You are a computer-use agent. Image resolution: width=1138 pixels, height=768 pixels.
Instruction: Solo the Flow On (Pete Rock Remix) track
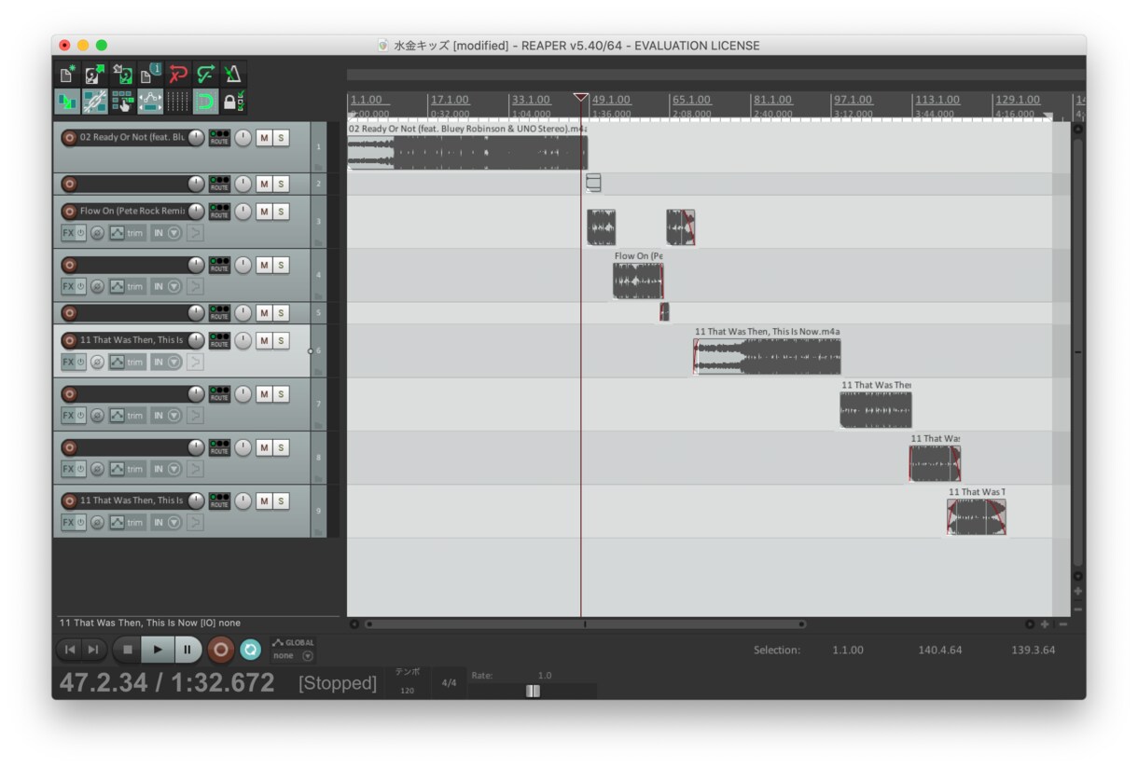(x=281, y=212)
